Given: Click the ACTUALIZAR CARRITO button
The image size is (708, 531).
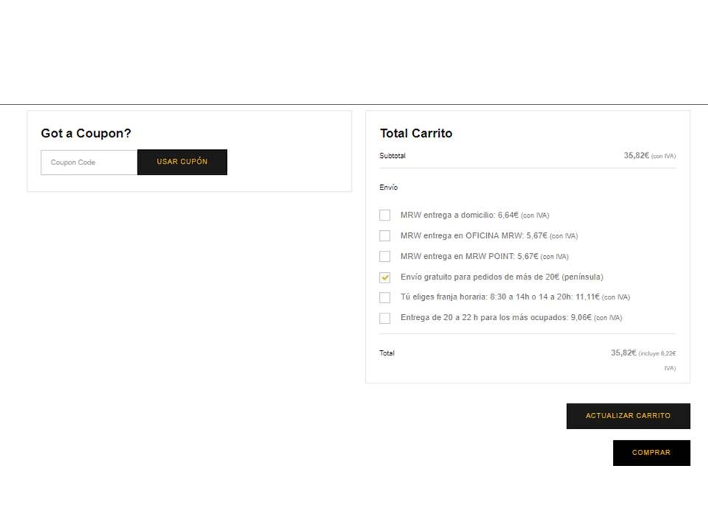Looking at the screenshot, I should [x=628, y=416].
